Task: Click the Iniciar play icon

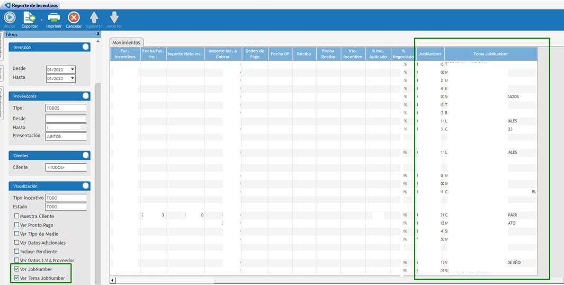Action: [10, 17]
